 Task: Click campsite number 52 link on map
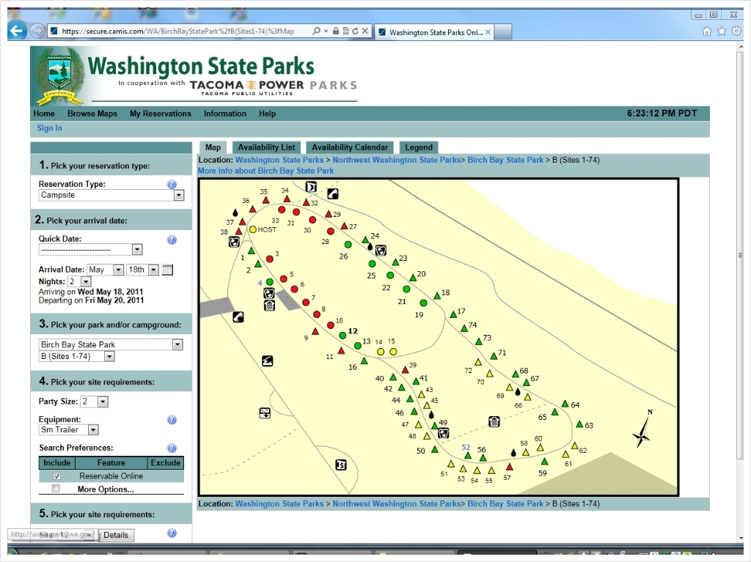click(466, 447)
